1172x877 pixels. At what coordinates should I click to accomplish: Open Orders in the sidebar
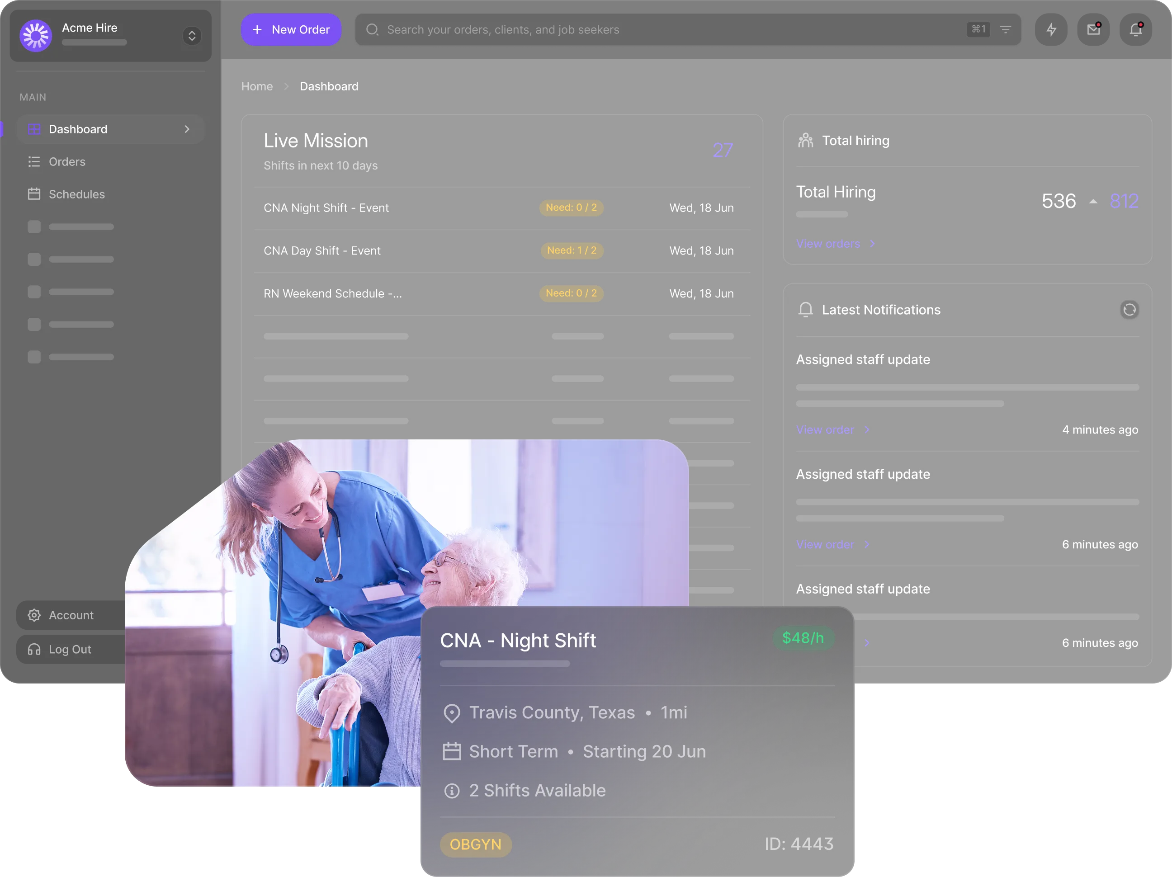point(67,161)
